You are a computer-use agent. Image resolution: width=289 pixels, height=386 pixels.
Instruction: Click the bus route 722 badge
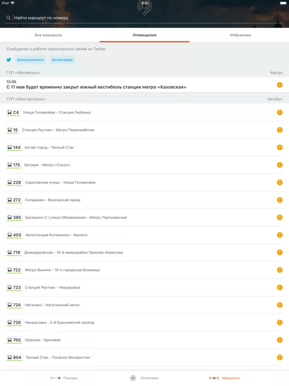(x=14, y=270)
